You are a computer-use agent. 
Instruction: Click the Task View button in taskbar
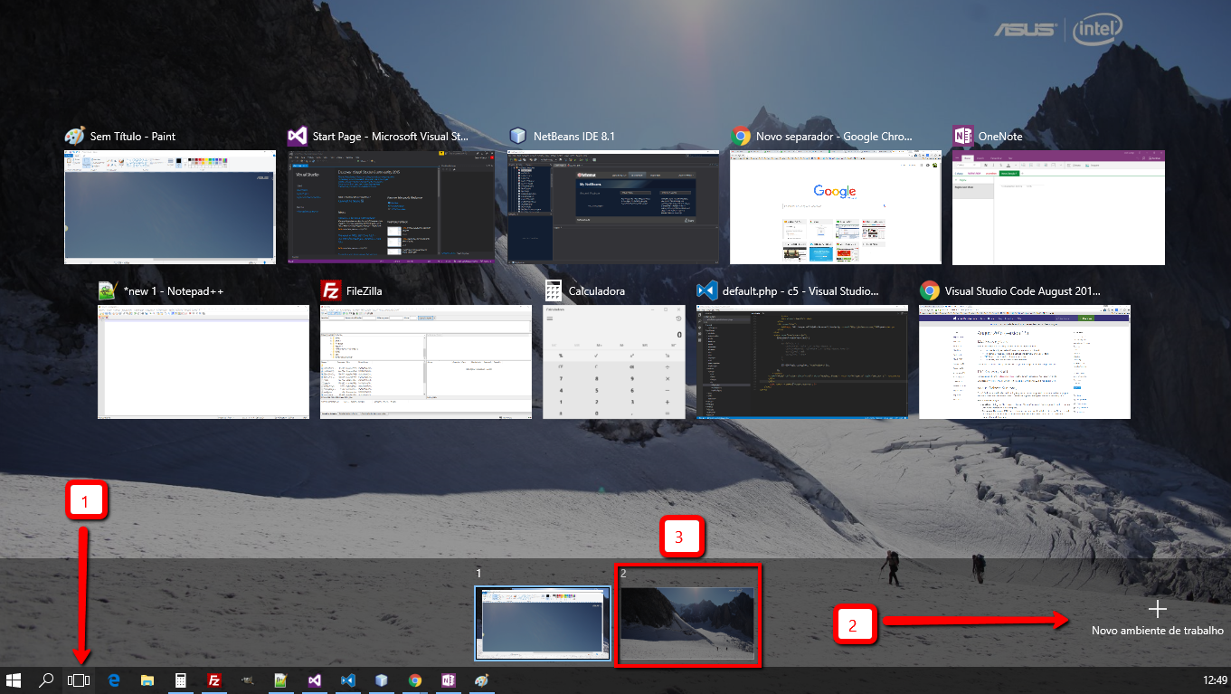click(x=80, y=680)
